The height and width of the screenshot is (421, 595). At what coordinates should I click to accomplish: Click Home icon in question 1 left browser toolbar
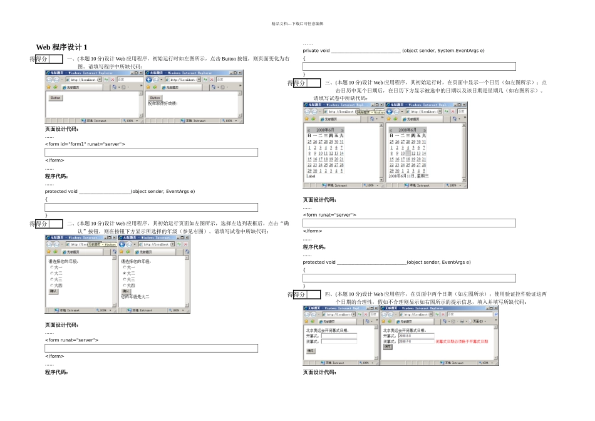point(114,87)
